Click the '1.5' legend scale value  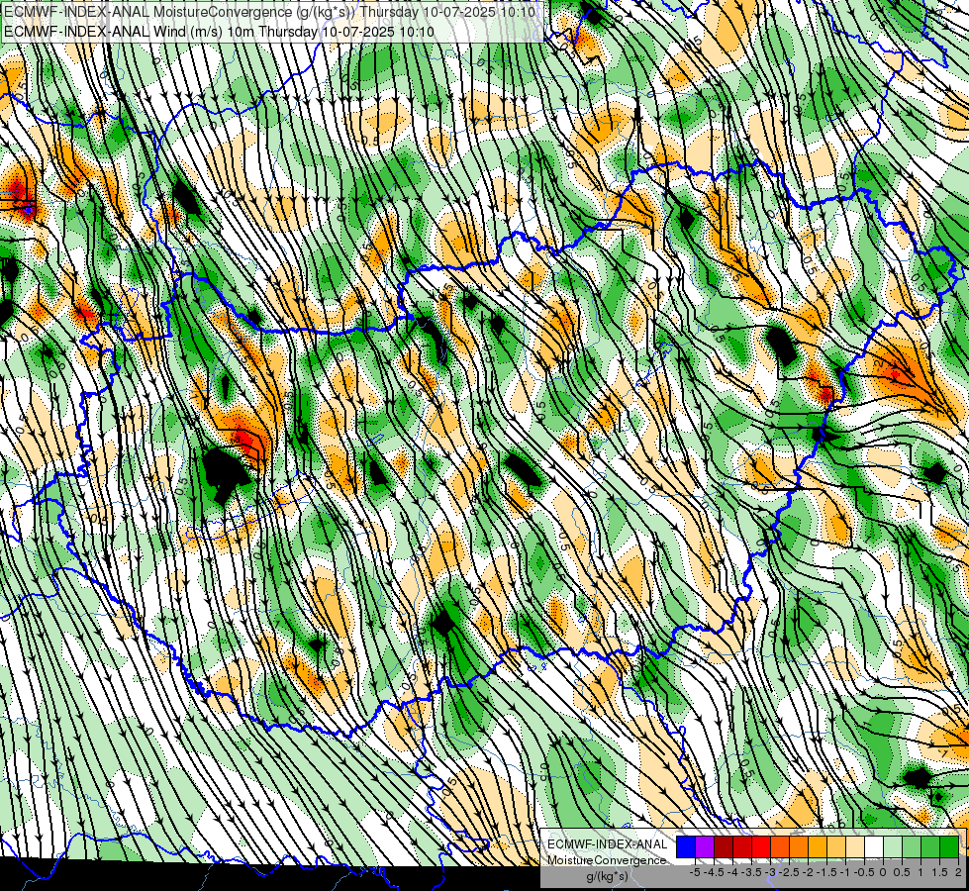[x=939, y=872]
